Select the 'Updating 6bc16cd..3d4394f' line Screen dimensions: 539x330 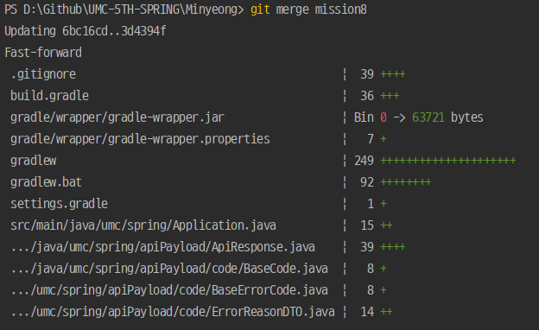(x=86, y=31)
